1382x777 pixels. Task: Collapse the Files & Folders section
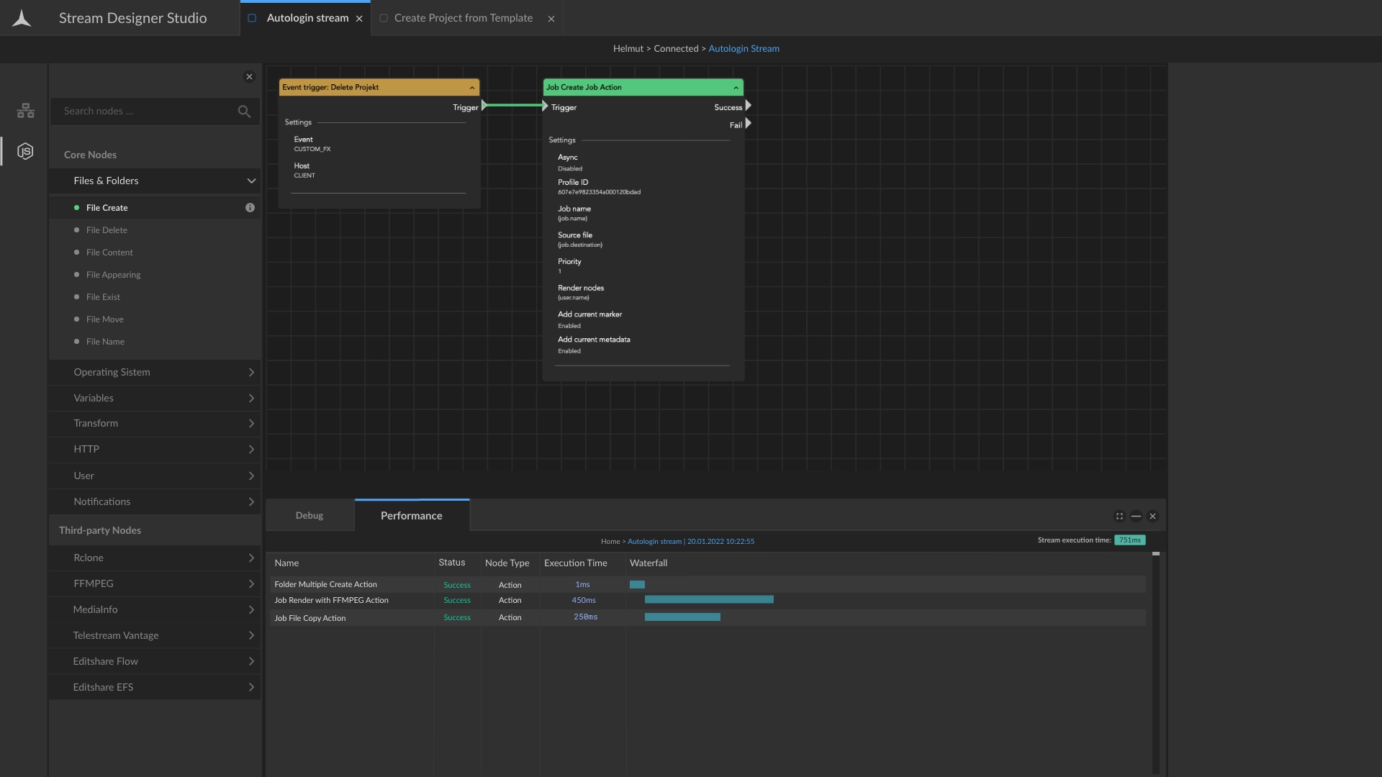(x=251, y=181)
